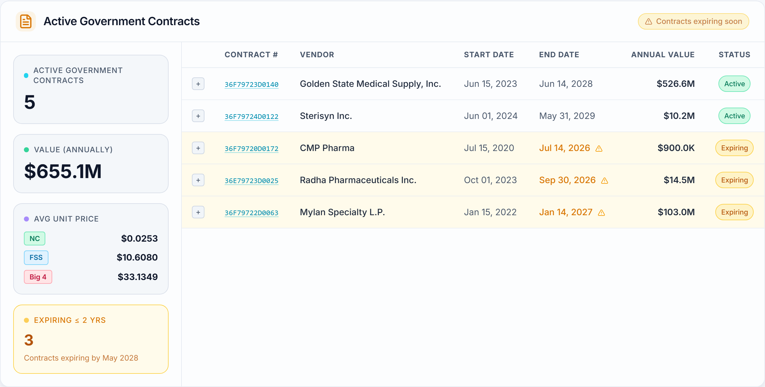
Task: Click warning icon beside Jul 14, 2026
Action: (x=599, y=149)
